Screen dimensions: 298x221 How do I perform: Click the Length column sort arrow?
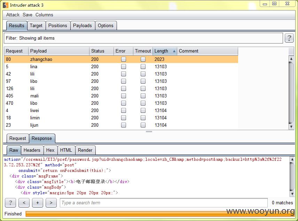tap(174, 51)
